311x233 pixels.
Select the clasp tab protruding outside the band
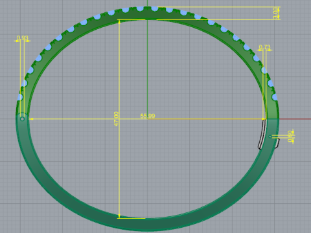(277, 143)
